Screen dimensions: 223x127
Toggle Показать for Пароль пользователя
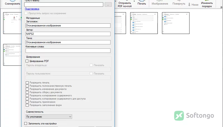(91, 74)
